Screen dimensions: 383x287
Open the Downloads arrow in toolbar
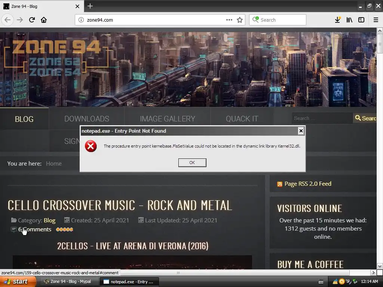click(338, 20)
